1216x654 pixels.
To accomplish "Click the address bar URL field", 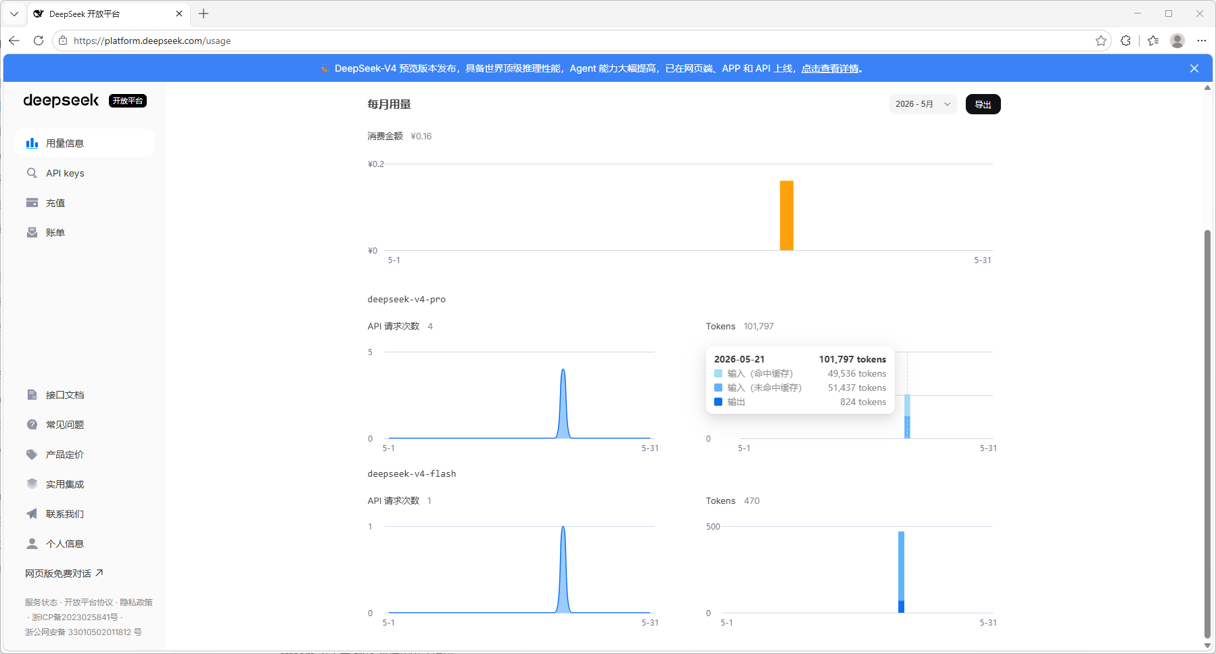I will (582, 41).
